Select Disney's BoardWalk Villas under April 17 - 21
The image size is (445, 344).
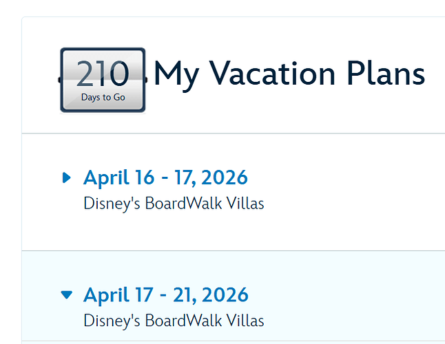tap(174, 321)
